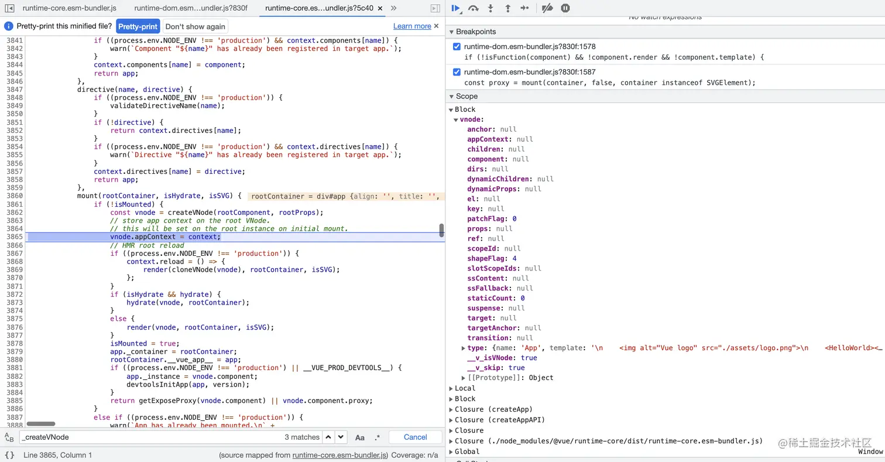Toggle the debugger sidebar panel icon

click(435, 8)
